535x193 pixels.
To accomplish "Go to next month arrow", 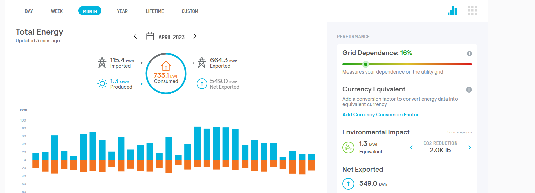I will (195, 36).
